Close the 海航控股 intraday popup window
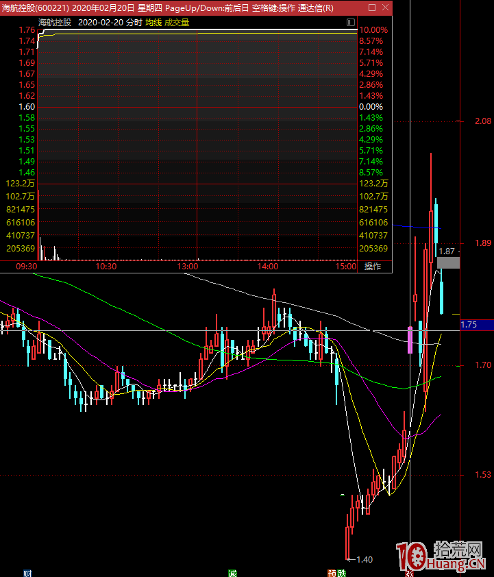The image size is (494, 577). (x=386, y=8)
